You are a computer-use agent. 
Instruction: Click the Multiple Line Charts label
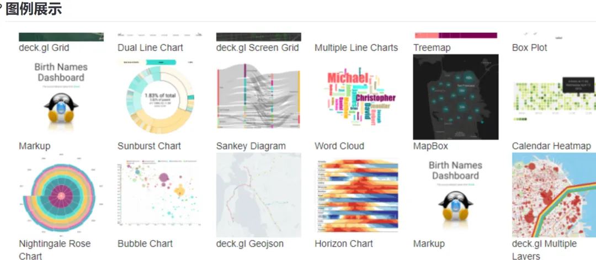click(356, 48)
